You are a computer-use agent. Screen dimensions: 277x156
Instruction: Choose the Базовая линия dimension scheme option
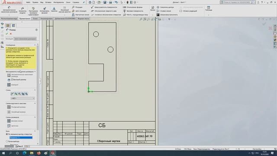pyautogui.click(x=15, y=121)
